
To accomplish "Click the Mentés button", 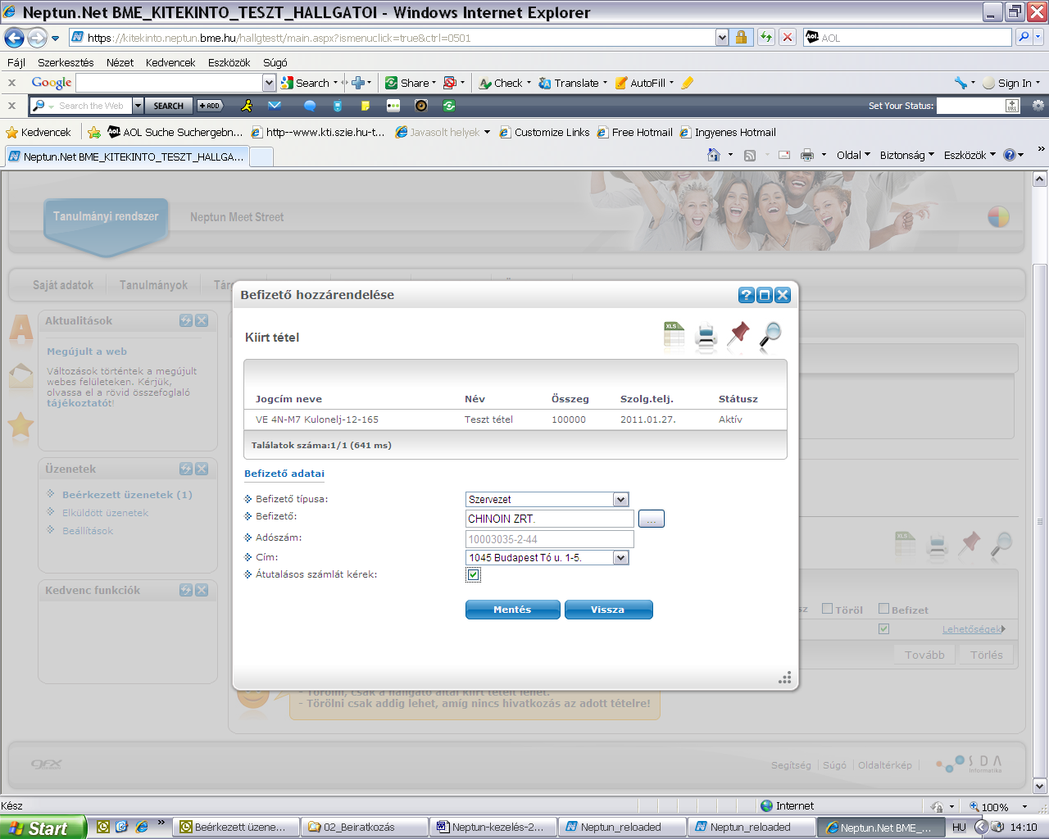I will click(513, 610).
